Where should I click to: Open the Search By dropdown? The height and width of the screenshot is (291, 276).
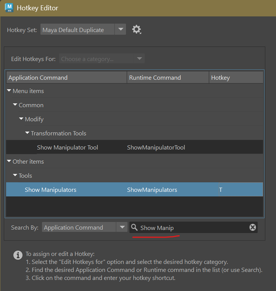(x=84, y=227)
